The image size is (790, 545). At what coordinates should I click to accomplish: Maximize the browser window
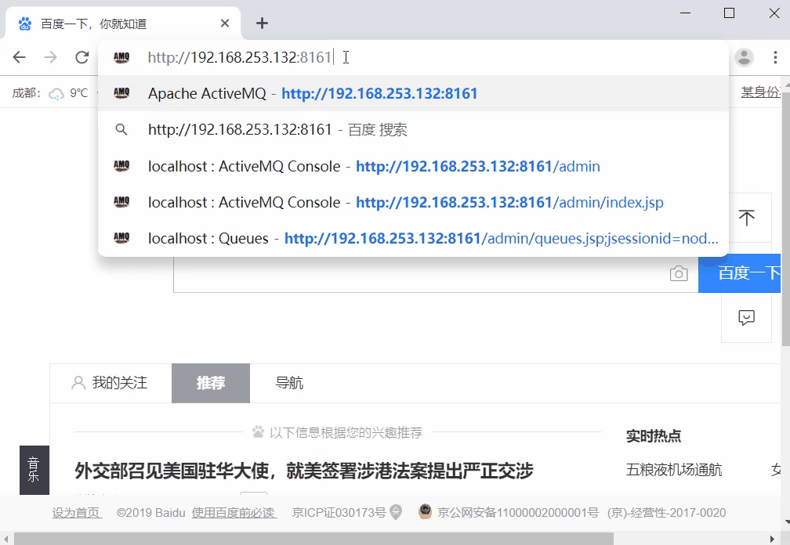point(729,13)
